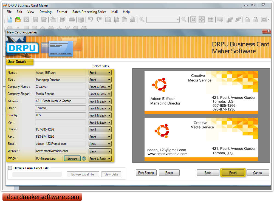Click the Undo arrow icon
The width and height of the screenshot is (274, 201).
90,19
